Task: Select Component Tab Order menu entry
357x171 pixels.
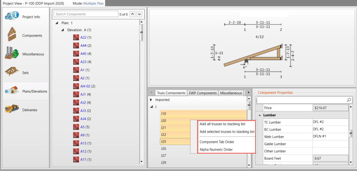Action: coord(217,142)
